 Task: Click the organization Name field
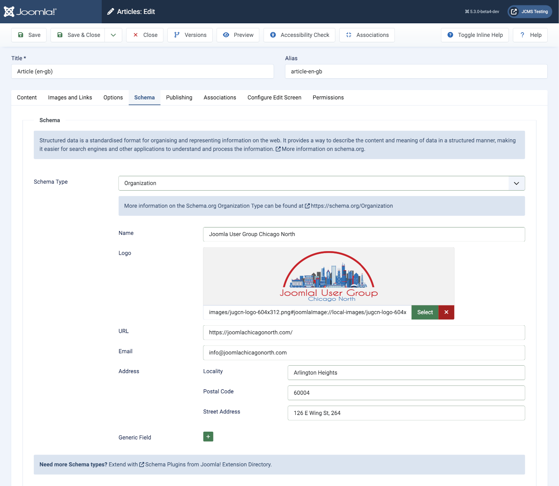click(364, 234)
